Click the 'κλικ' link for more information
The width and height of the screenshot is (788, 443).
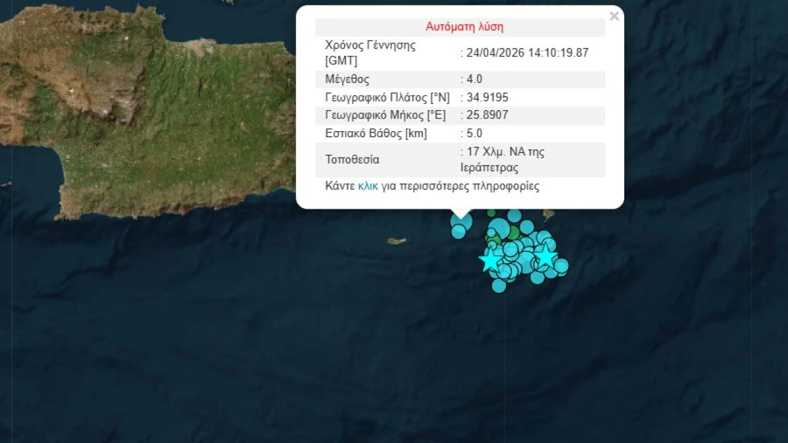pos(368,186)
